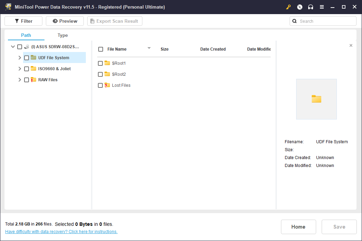Viewport: 362px width, 241px height.
Task: Click the RAW Files folder icon
Action: pyautogui.click(x=33, y=80)
